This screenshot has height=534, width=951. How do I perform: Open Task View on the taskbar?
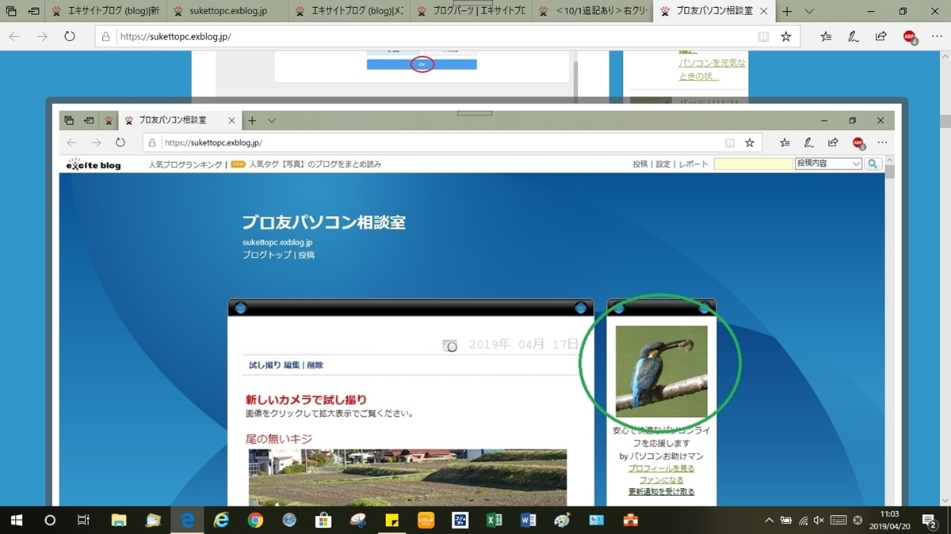click(83, 521)
